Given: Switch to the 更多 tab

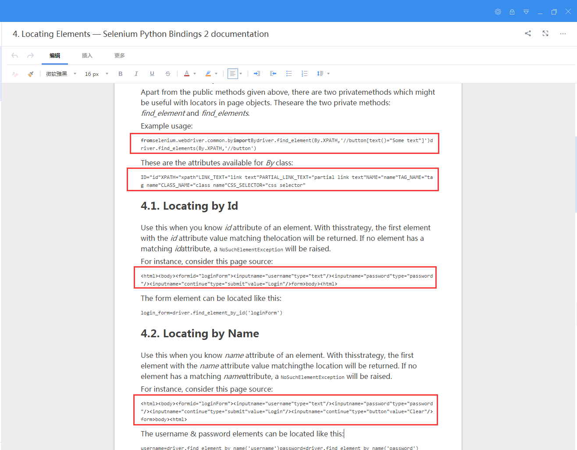Looking at the screenshot, I should pyautogui.click(x=120, y=56).
